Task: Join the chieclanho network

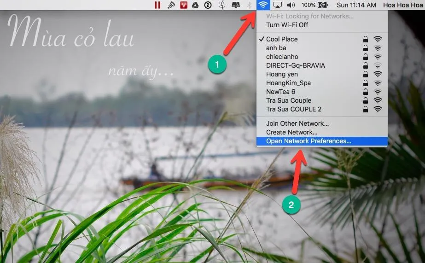Action: [322, 57]
